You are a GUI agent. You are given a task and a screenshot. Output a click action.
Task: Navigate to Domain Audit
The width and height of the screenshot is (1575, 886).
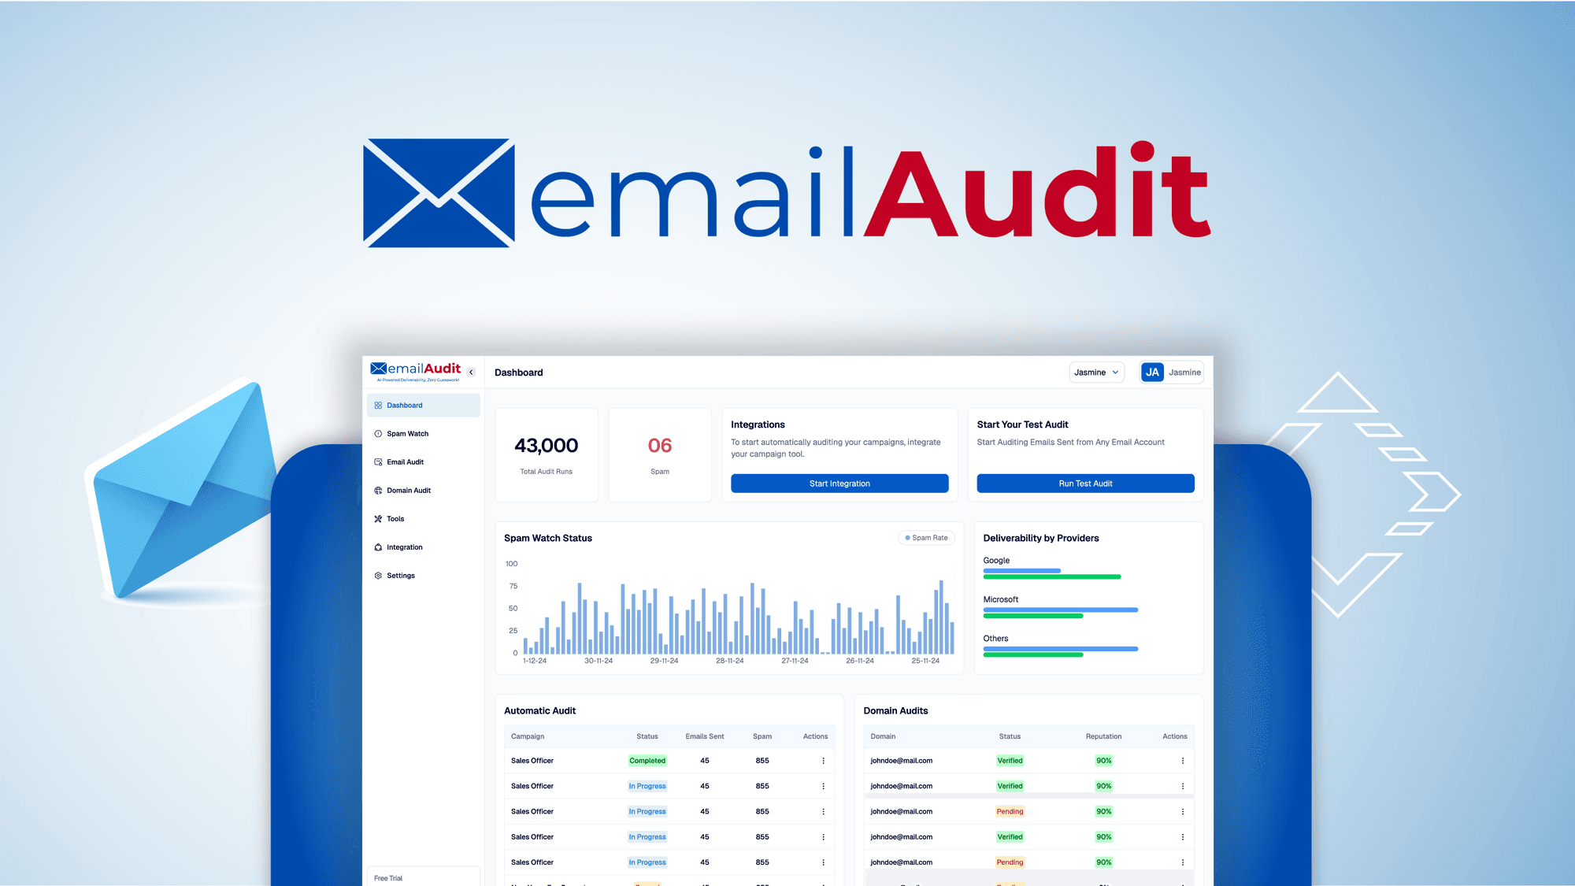pyautogui.click(x=424, y=491)
